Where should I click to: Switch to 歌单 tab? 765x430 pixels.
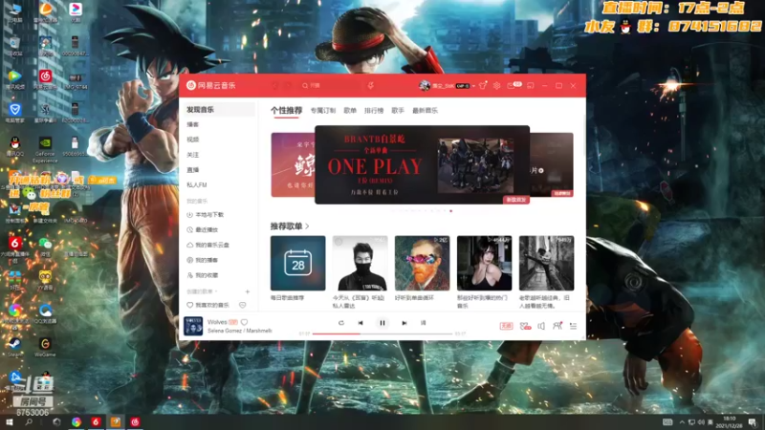(x=350, y=111)
